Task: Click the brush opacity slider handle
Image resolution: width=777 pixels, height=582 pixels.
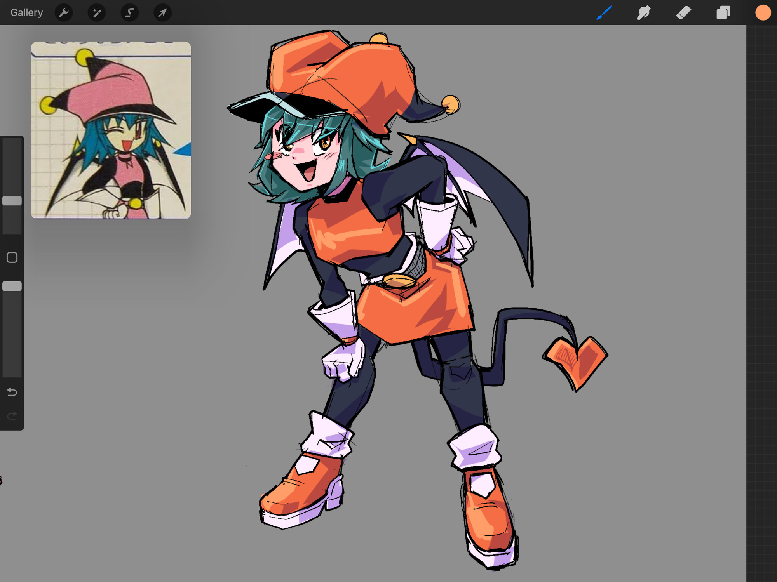Action: (12, 286)
